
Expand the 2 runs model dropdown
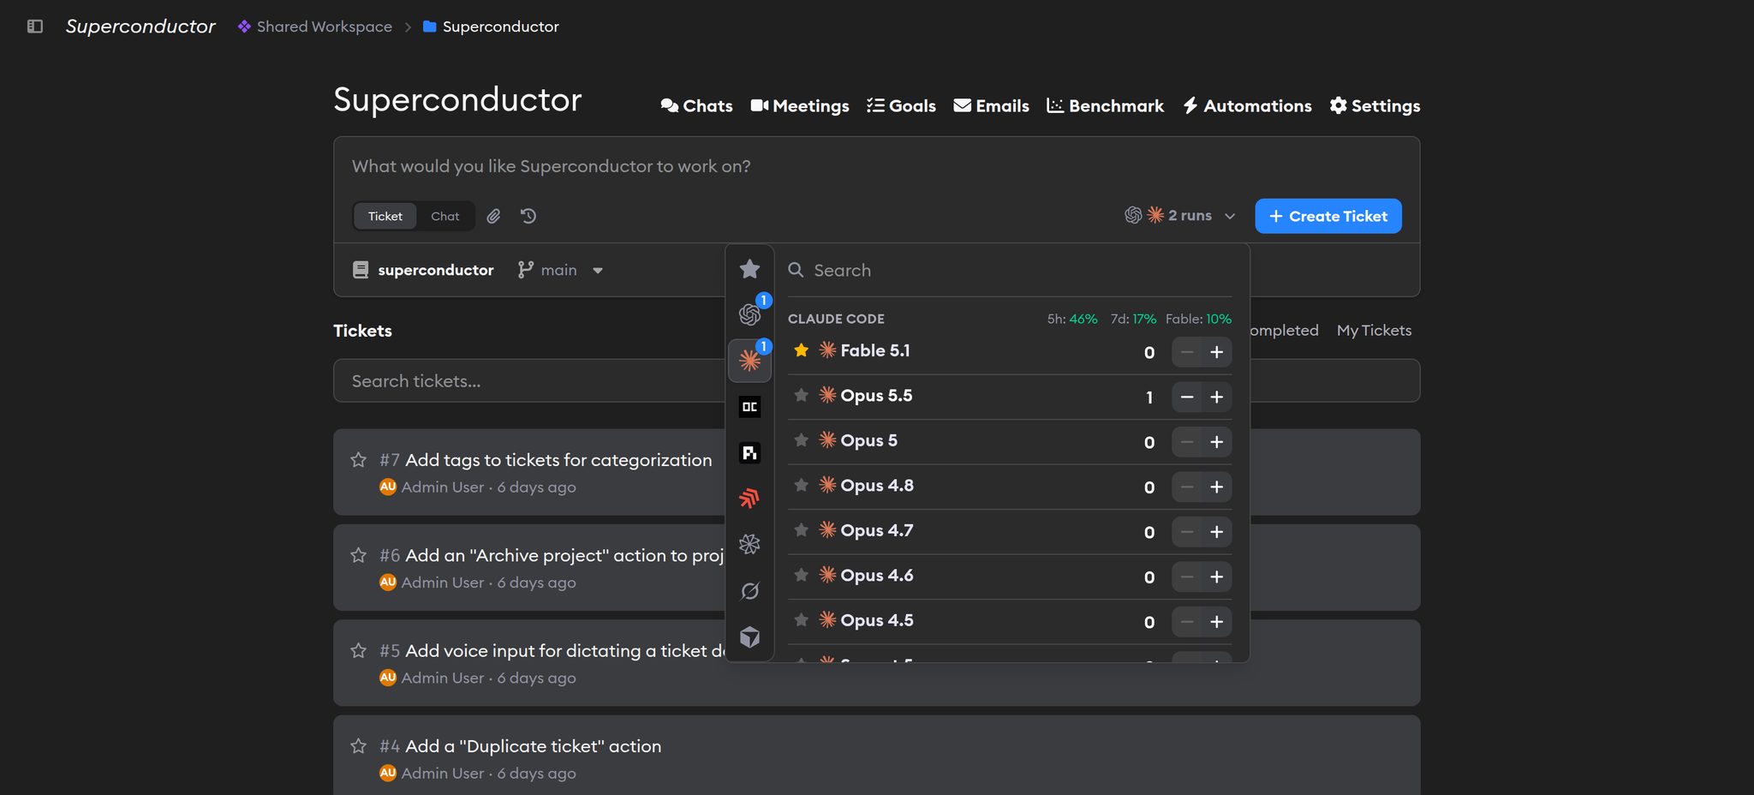click(1180, 216)
